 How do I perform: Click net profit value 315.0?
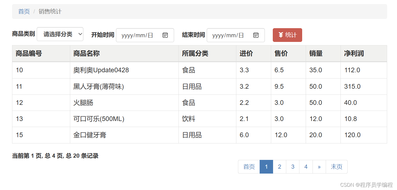(352, 87)
